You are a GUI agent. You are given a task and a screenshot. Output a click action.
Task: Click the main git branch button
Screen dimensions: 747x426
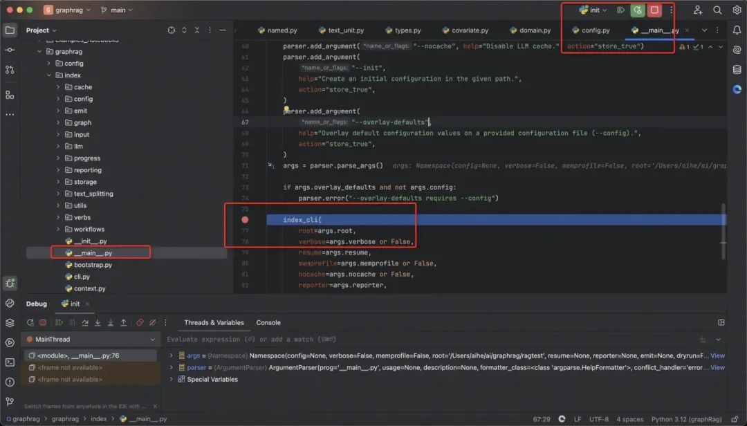click(117, 10)
